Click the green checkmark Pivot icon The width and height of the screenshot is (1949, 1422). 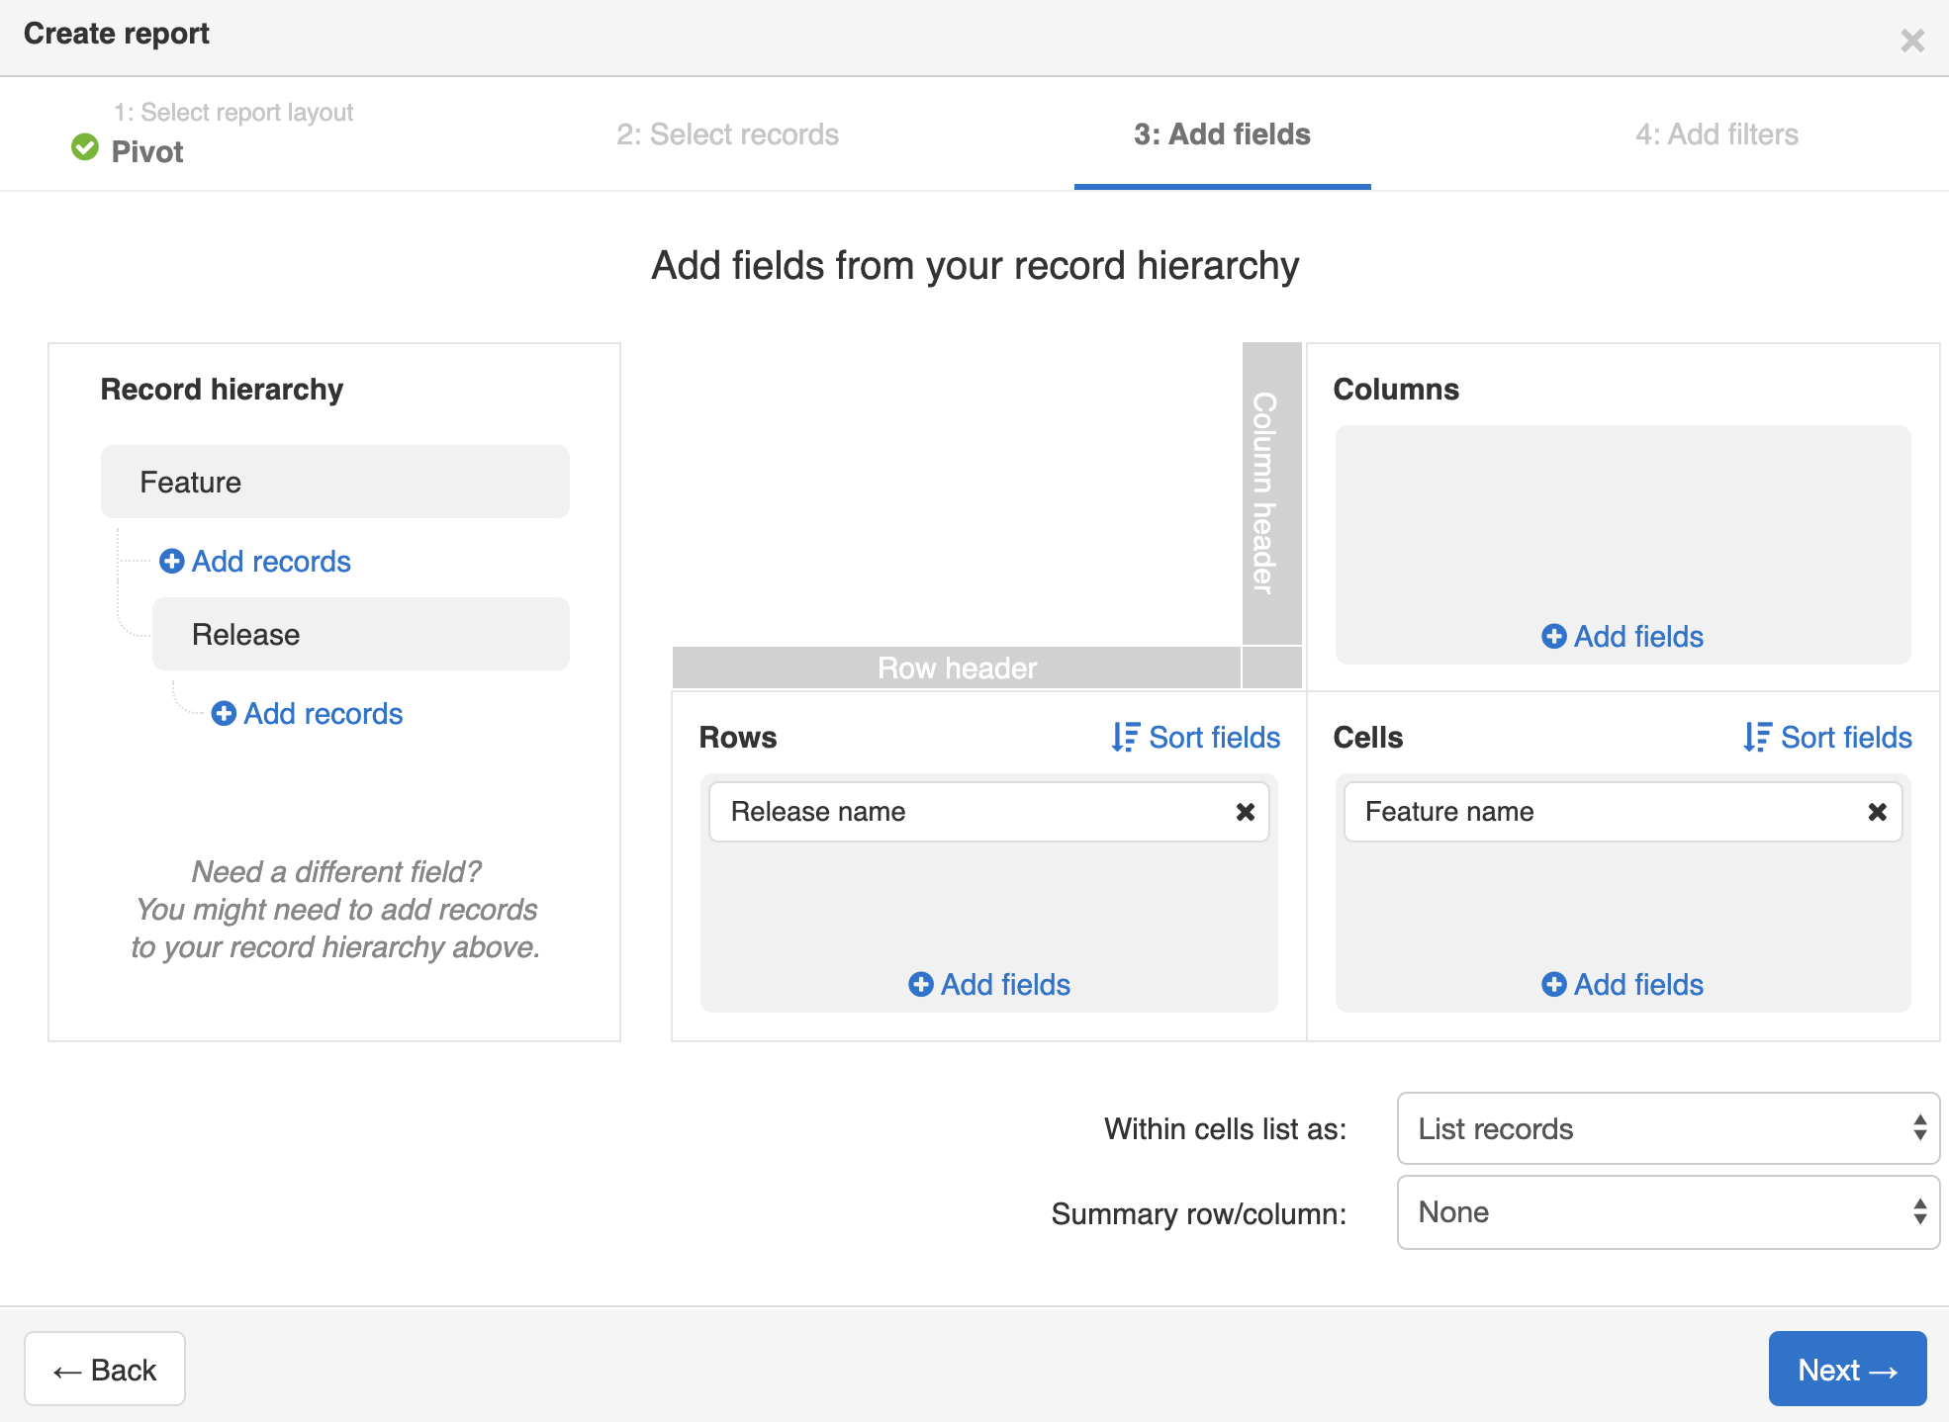click(82, 148)
